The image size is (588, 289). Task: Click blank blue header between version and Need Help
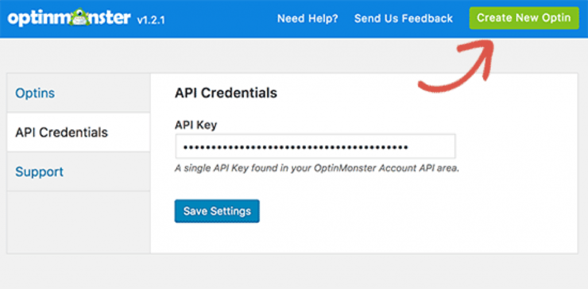(221, 19)
